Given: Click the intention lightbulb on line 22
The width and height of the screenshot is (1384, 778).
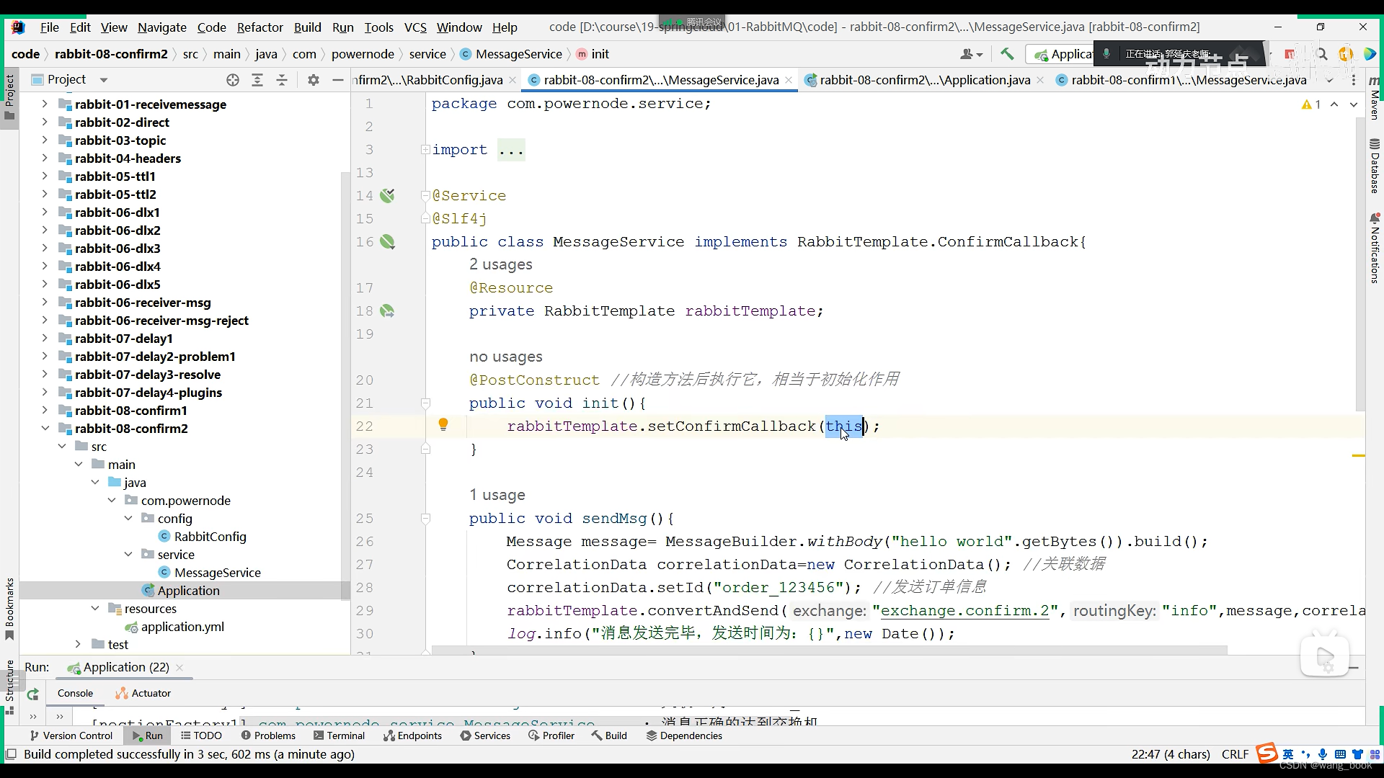Looking at the screenshot, I should [x=443, y=425].
